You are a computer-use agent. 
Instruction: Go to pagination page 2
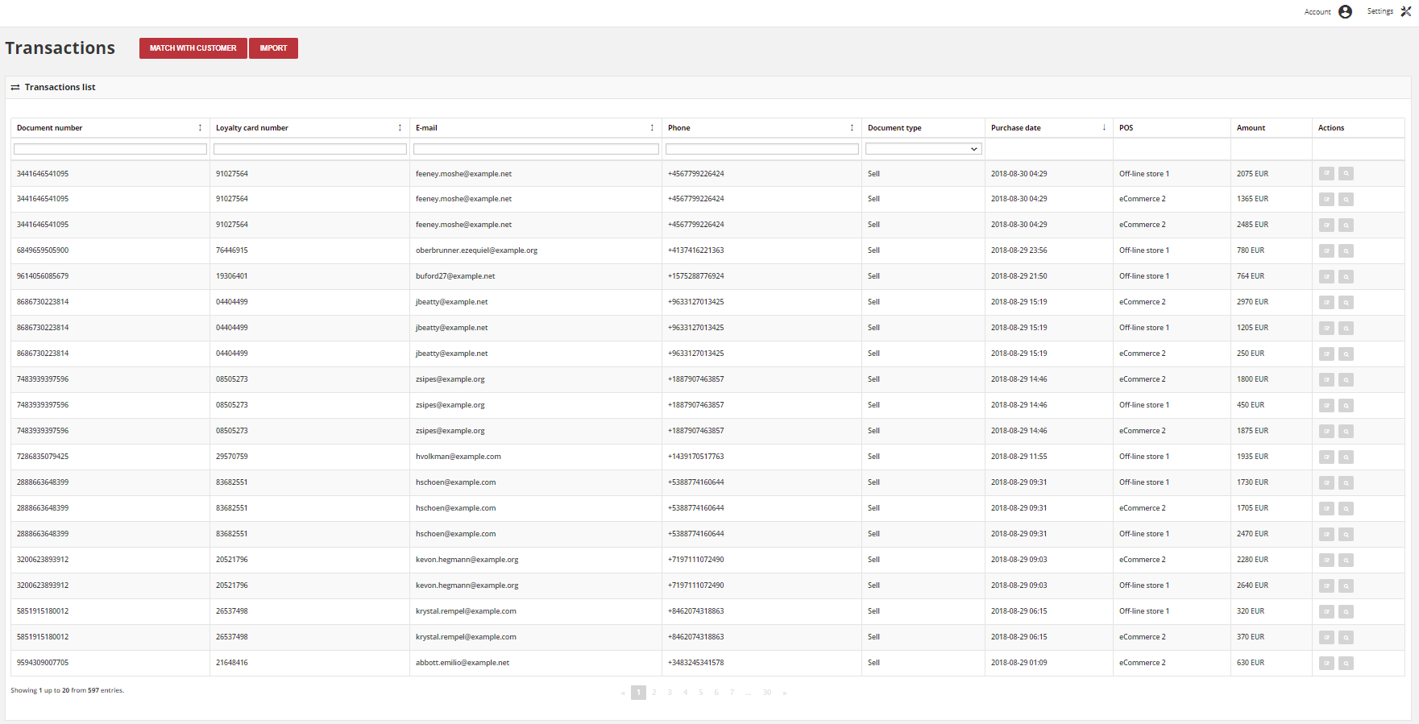click(x=654, y=693)
